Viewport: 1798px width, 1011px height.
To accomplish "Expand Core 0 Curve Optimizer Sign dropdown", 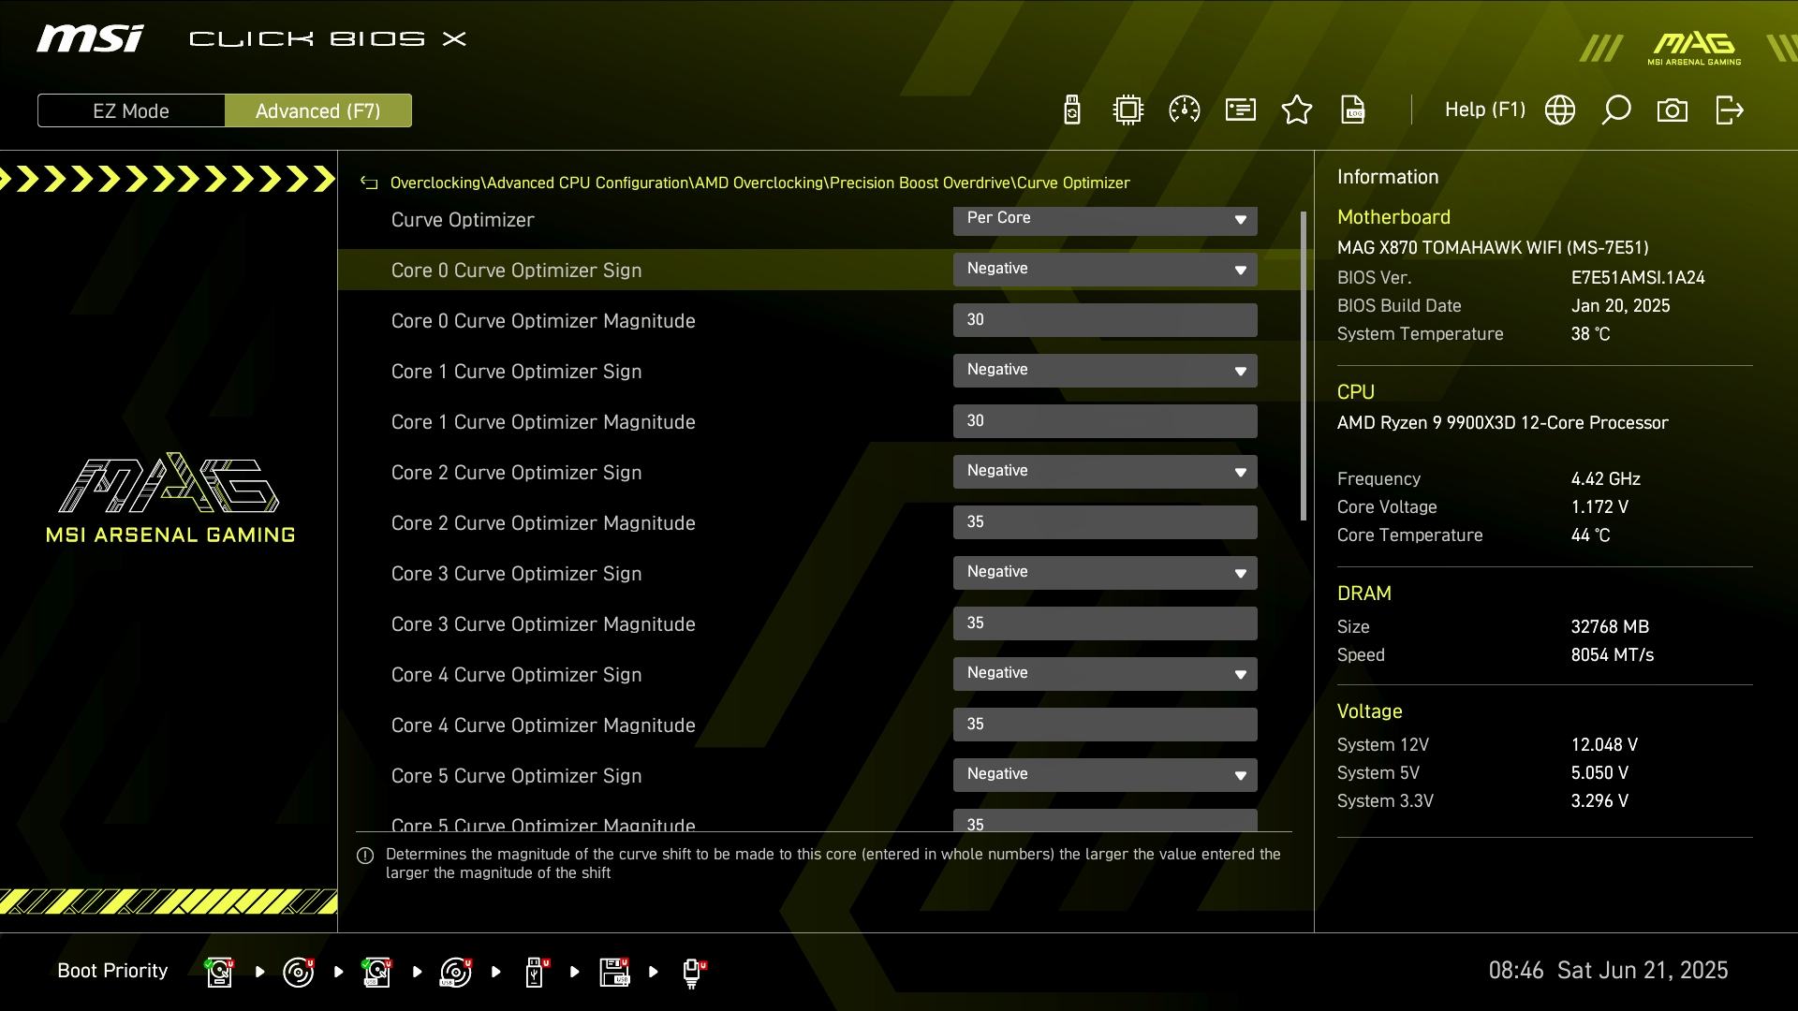I will 1105,270.
